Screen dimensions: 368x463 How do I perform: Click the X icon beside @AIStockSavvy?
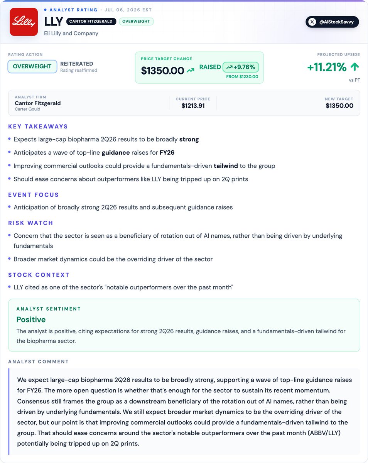[x=312, y=22]
